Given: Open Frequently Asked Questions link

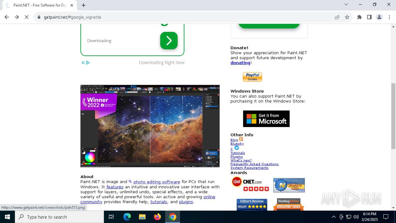Looking at the screenshot, I should (255, 164).
